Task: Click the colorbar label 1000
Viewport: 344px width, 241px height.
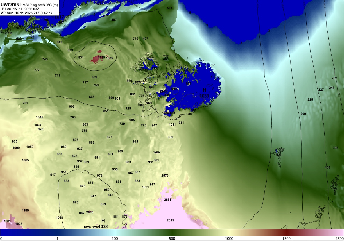Action: pyautogui.click(x=229, y=239)
